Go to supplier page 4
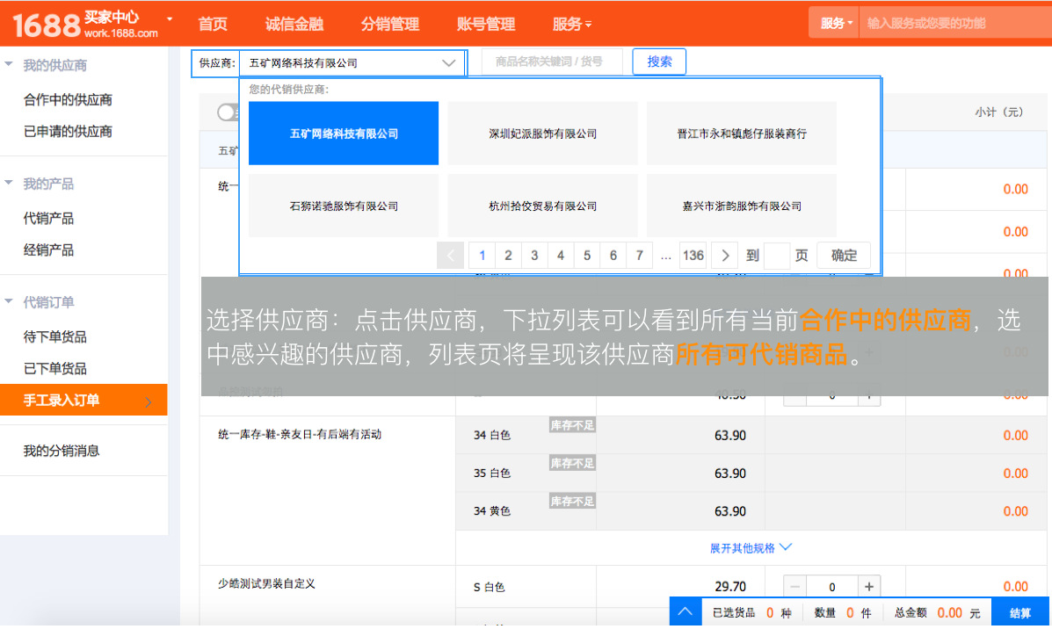This screenshot has height=629, width=1052. pyautogui.click(x=560, y=256)
